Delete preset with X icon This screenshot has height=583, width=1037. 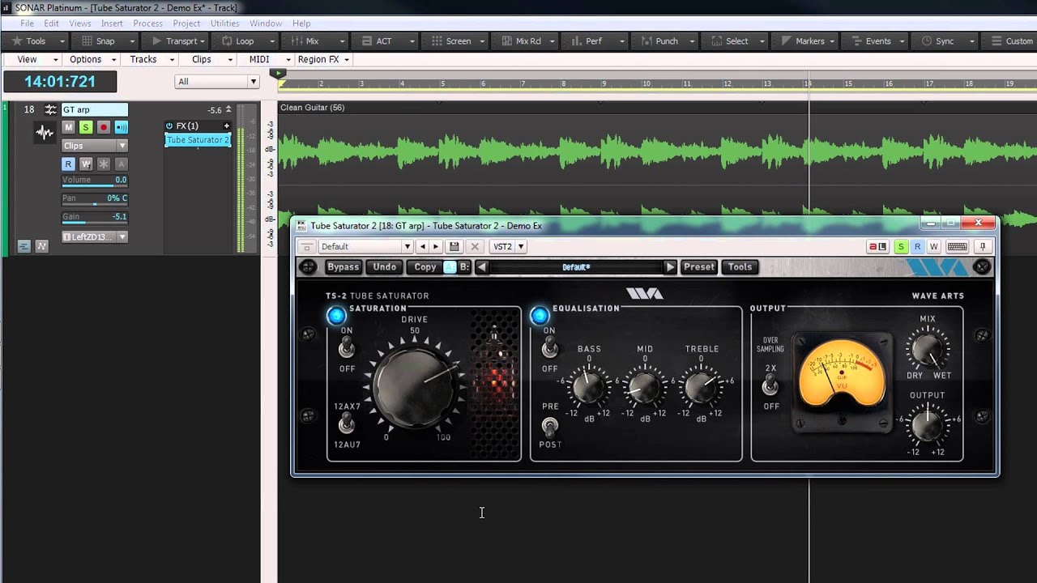(475, 246)
